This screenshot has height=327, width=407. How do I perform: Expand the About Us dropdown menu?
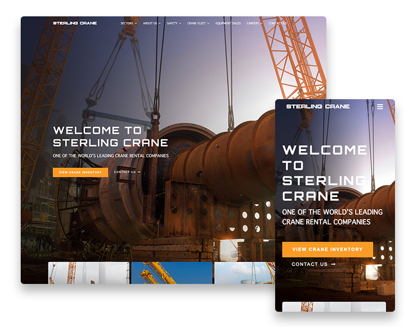(x=152, y=23)
